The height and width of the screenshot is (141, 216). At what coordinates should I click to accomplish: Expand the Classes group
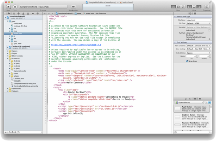point(8,51)
